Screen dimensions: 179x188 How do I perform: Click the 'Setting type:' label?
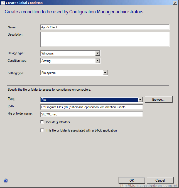point(16,73)
